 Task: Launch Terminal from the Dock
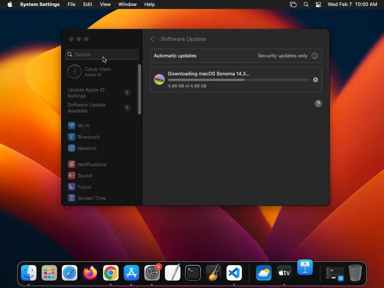(193, 273)
